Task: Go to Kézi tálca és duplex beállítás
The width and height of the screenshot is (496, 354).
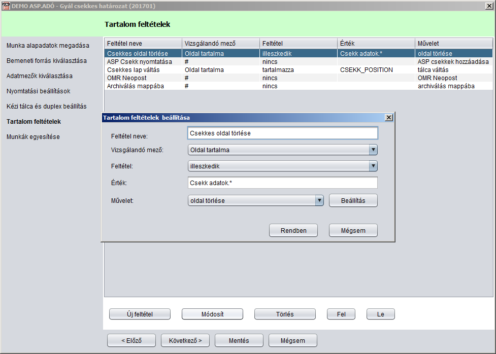Action: (x=47, y=106)
